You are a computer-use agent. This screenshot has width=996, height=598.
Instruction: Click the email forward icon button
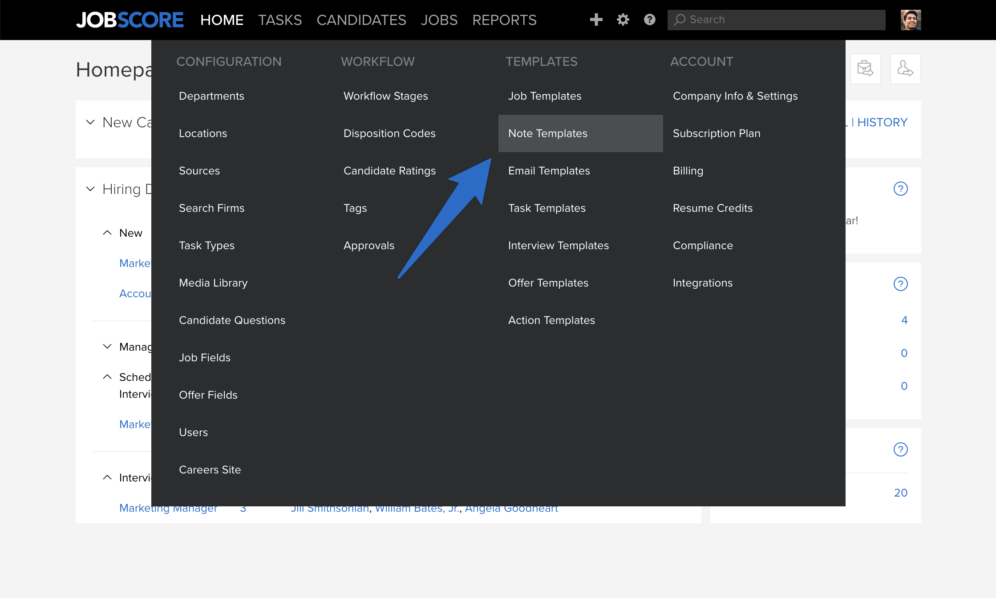click(x=865, y=69)
